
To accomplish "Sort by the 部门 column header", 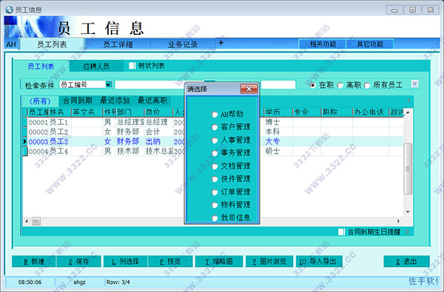I will click(130, 112).
